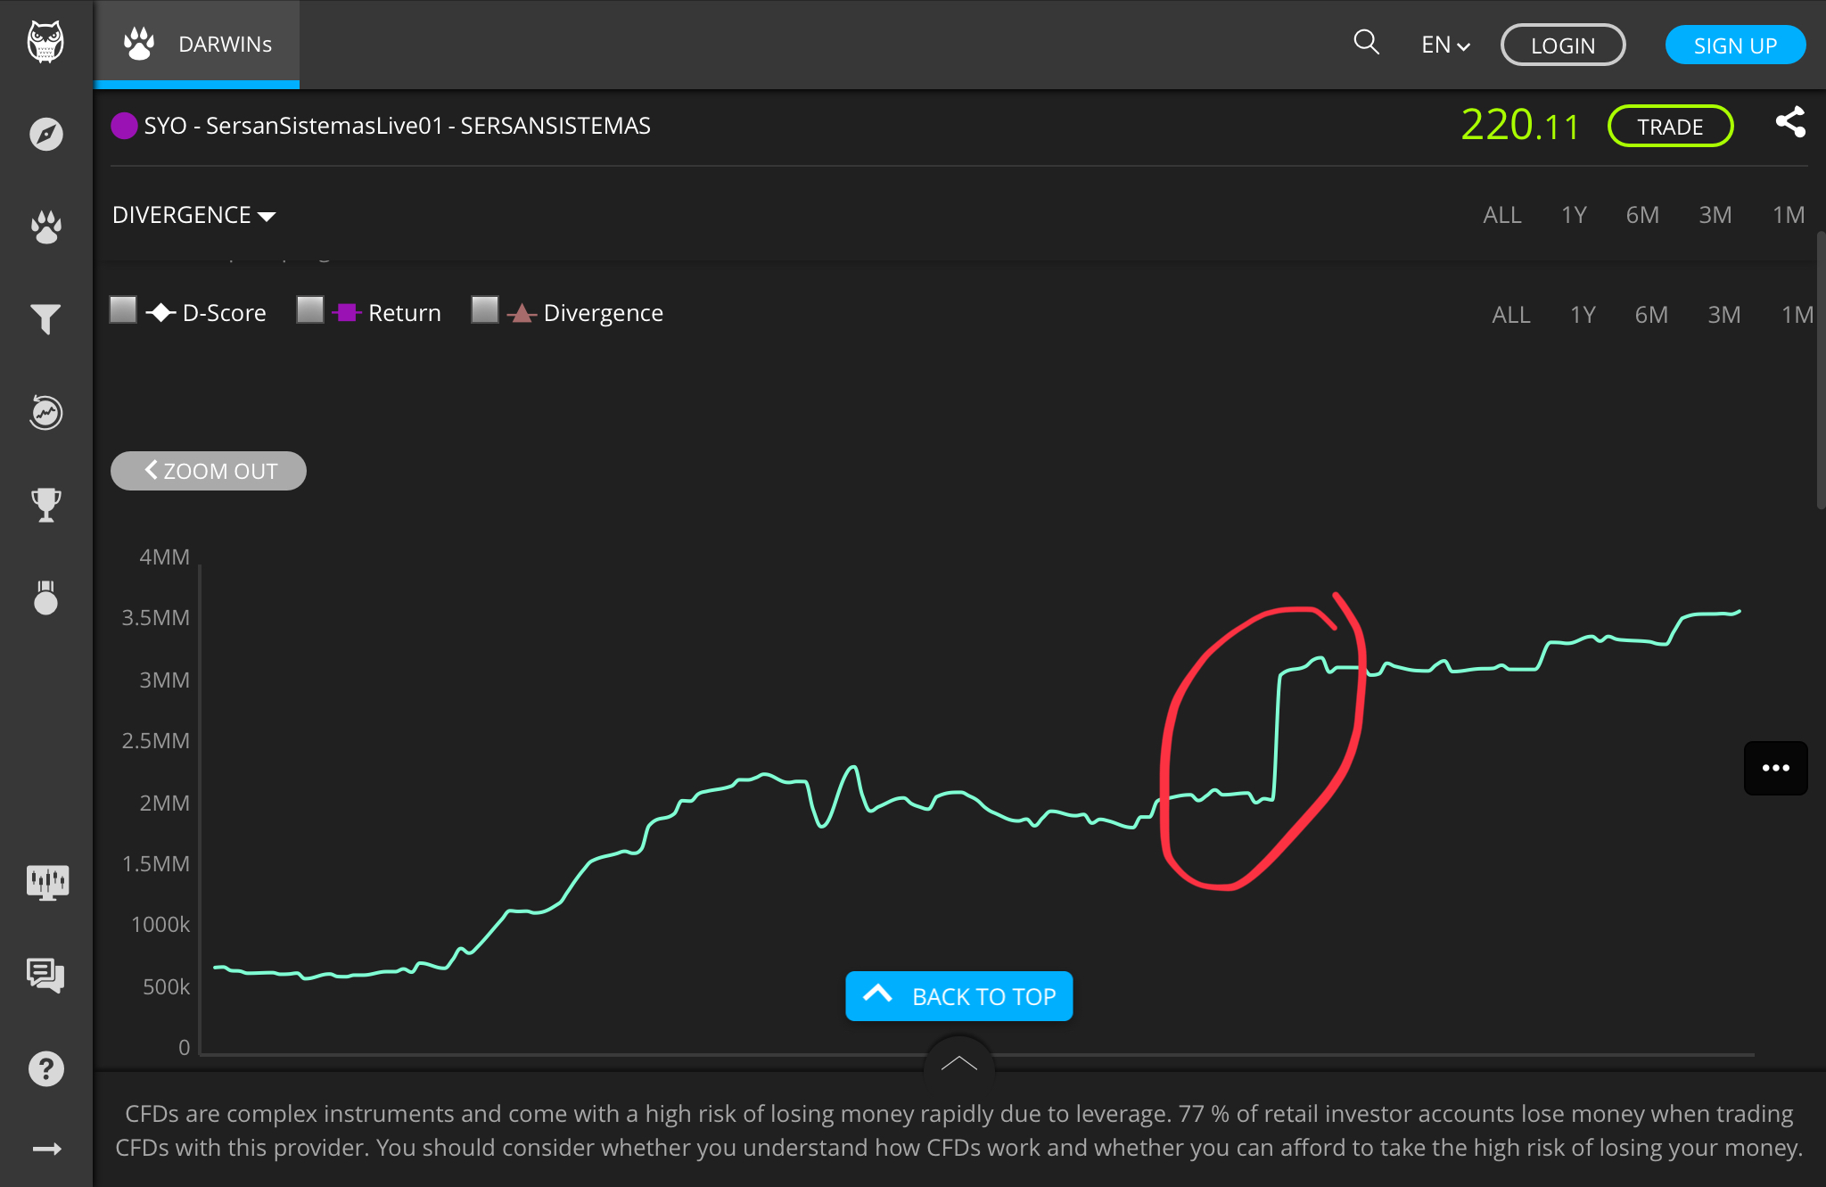Toggle the Divergence series checkbox
This screenshot has height=1187, width=1826.
(x=485, y=310)
